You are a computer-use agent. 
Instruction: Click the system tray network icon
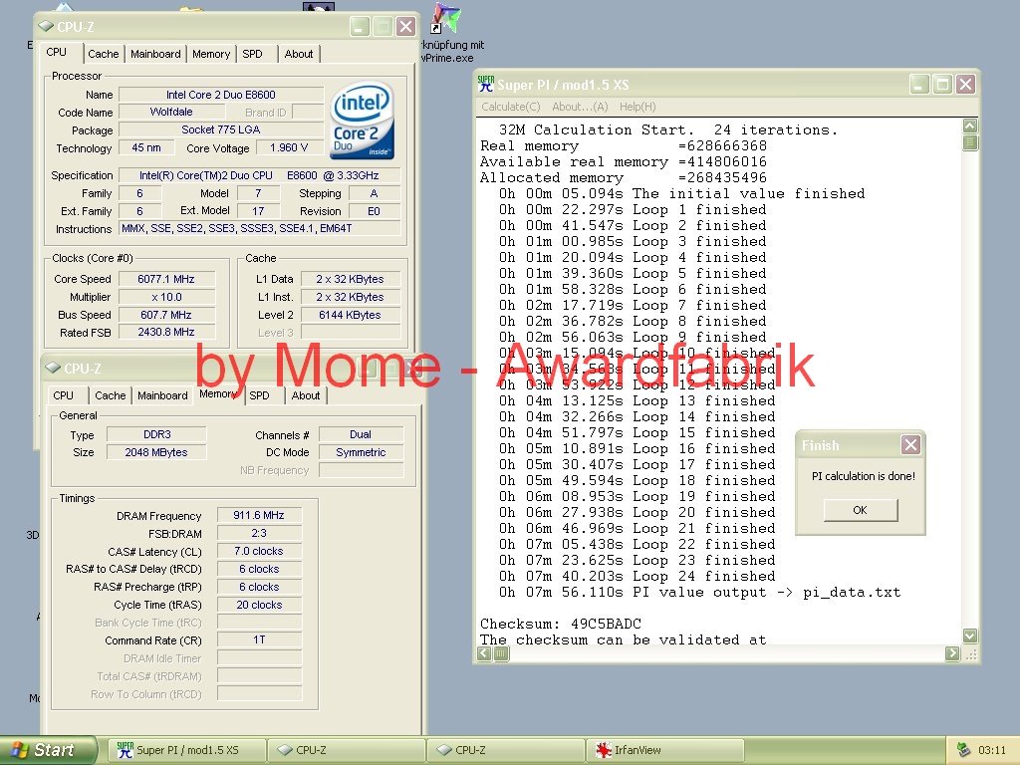[964, 750]
